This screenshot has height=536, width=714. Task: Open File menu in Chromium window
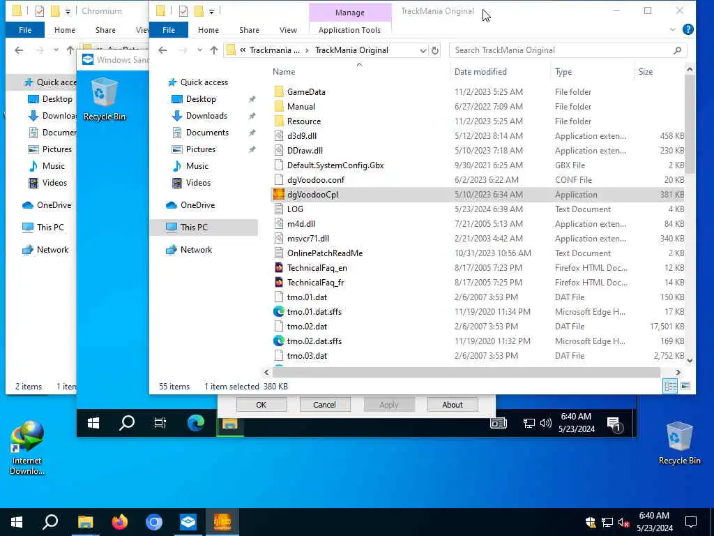pos(25,29)
